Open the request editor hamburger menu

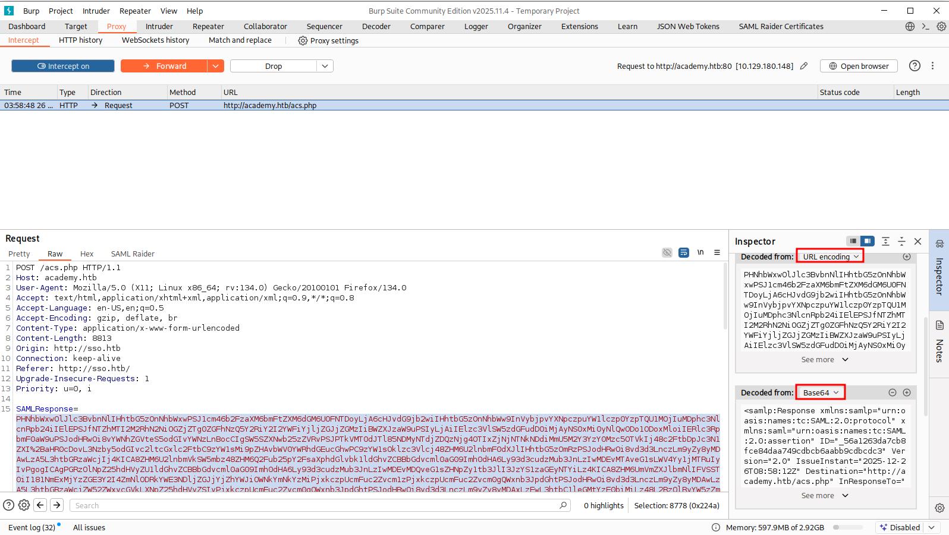[717, 252]
